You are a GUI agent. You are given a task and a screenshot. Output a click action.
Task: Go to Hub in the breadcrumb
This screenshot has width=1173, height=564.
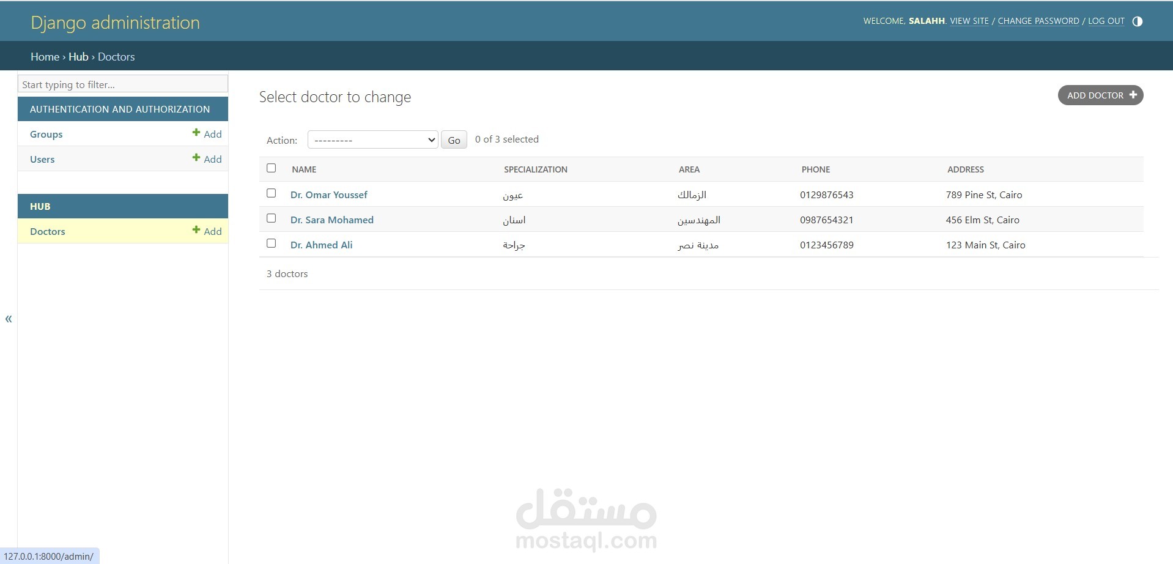(x=78, y=56)
